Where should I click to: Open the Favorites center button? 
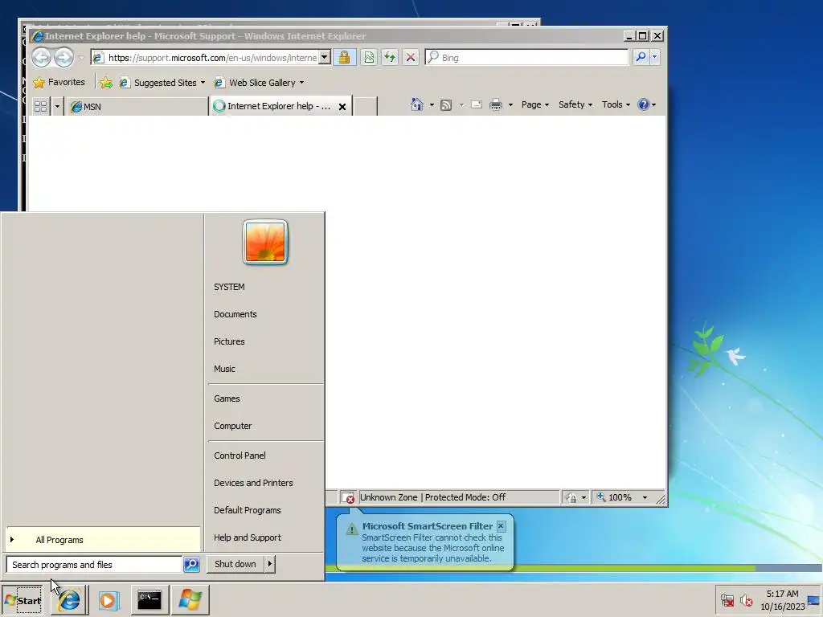59,83
